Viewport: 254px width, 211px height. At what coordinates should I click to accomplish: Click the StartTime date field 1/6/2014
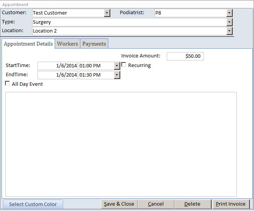(57, 66)
